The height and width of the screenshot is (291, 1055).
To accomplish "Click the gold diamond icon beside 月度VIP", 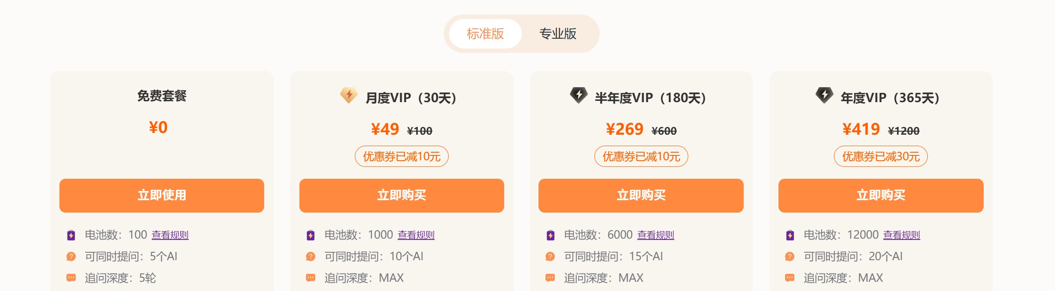I will (x=349, y=95).
